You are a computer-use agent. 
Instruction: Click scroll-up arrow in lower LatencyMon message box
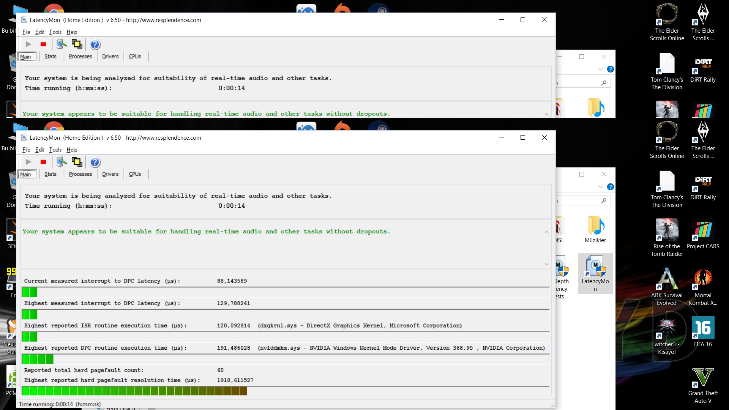(x=546, y=232)
